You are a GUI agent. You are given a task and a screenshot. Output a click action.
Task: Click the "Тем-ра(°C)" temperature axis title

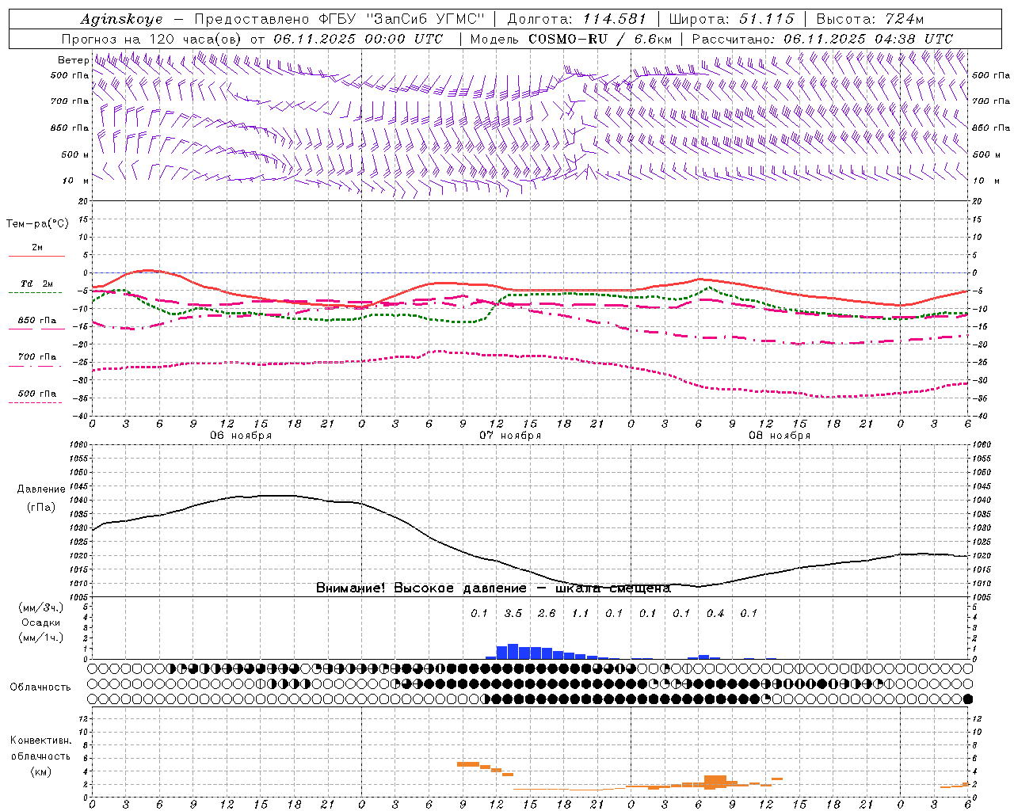[x=37, y=224]
